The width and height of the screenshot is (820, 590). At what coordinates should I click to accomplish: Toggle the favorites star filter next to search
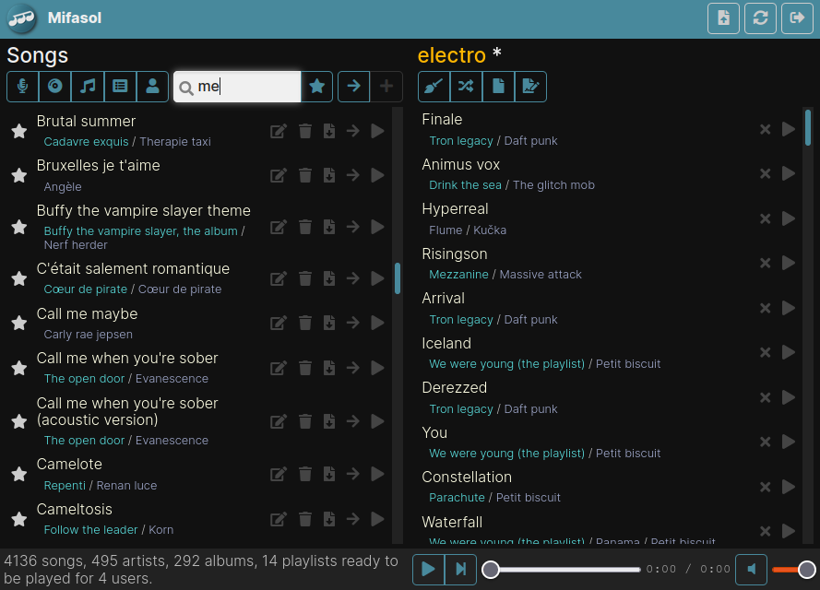317,87
